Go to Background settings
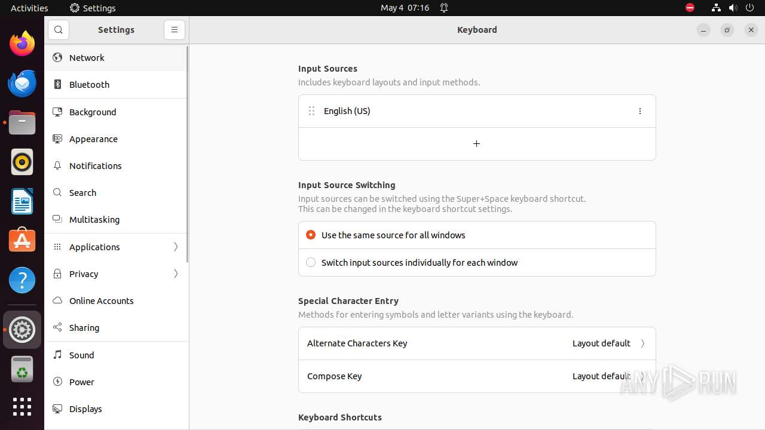This screenshot has width=765, height=430. 116,112
